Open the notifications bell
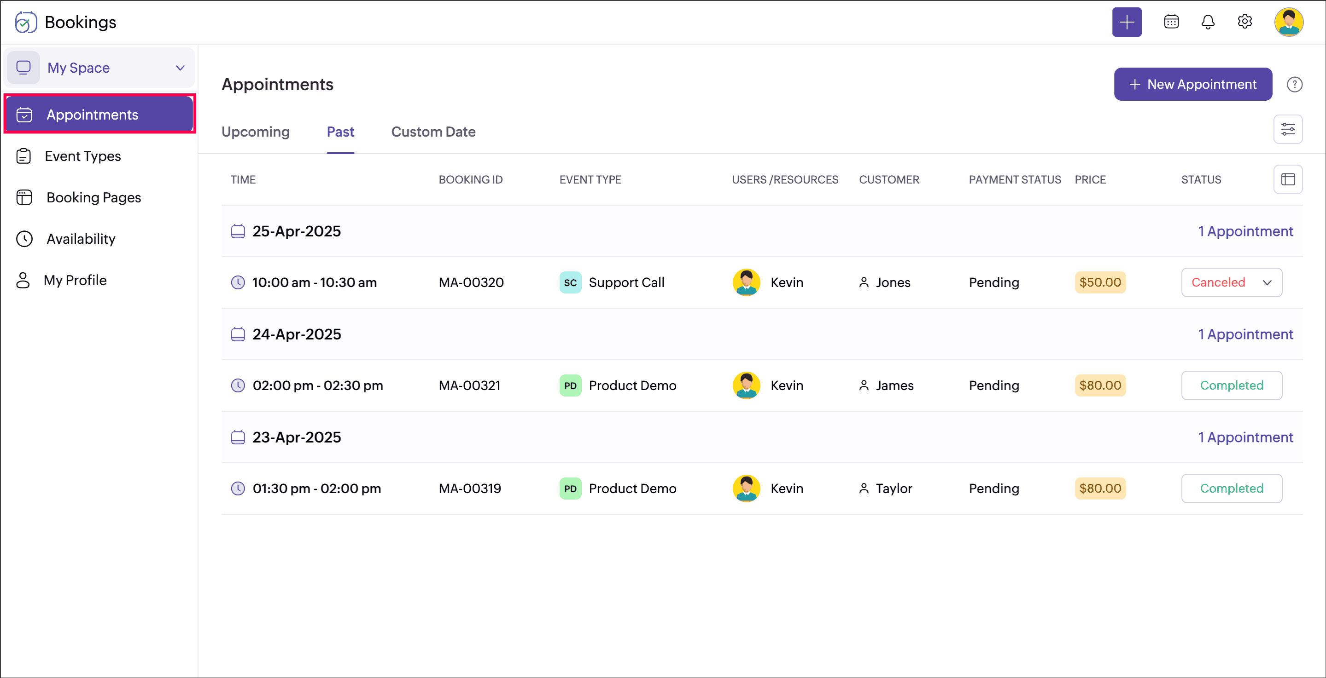The width and height of the screenshot is (1326, 678). (1208, 22)
